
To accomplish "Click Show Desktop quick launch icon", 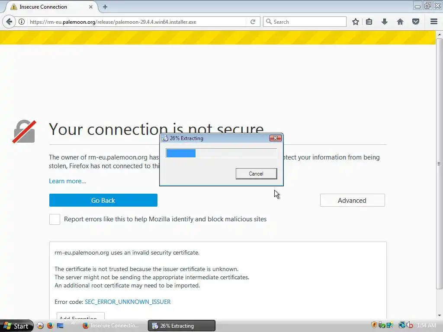I will tap(60, 326).
